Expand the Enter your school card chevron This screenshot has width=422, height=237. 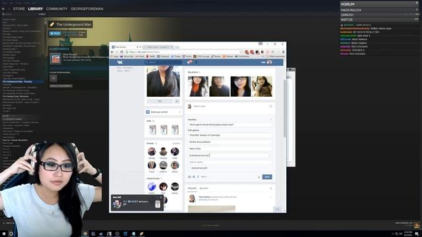179,112
